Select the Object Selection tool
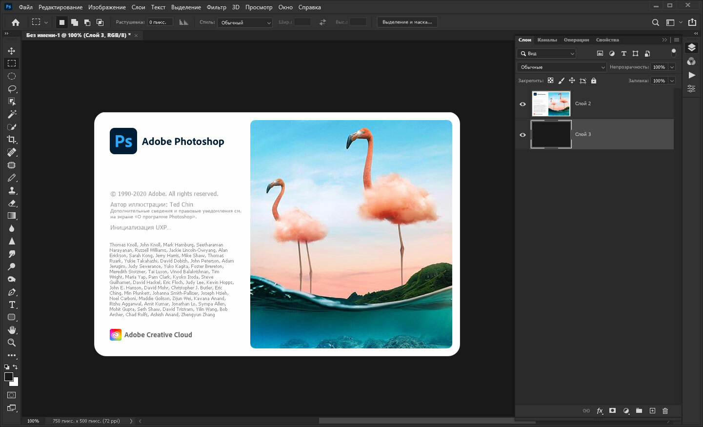The width and height of the screenshot is (703, 427). (x=12, y=102)
